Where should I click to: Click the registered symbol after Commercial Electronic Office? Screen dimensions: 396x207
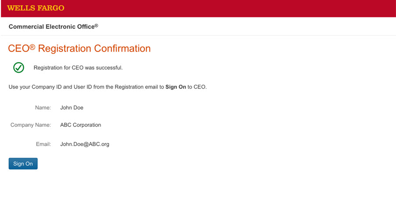(97, 25)
